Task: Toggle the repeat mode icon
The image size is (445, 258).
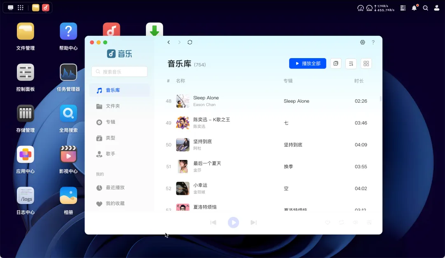Action: [342, 223]
